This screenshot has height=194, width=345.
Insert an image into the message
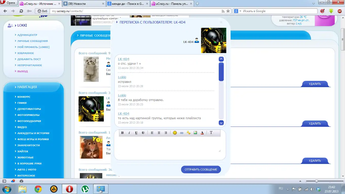click(x=195, y=133)
